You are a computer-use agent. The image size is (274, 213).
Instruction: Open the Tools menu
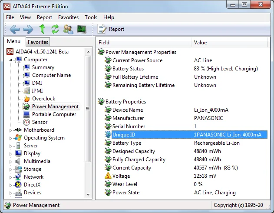coord(91,17)
